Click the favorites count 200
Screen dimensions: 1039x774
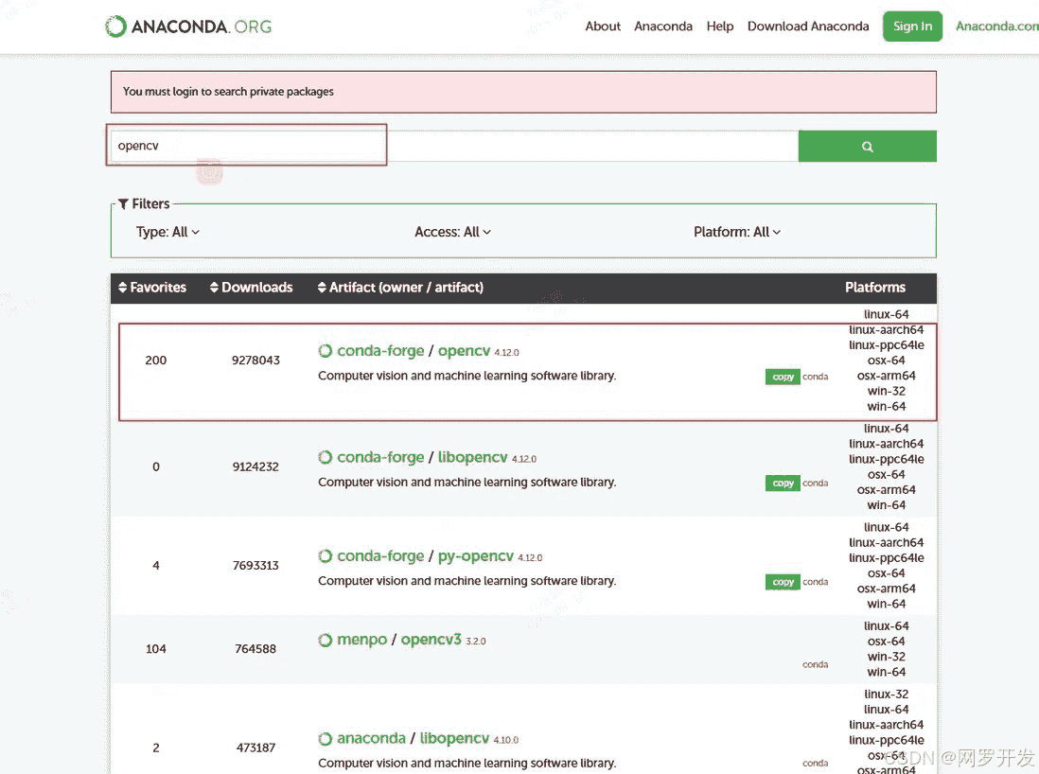point(156,360)
